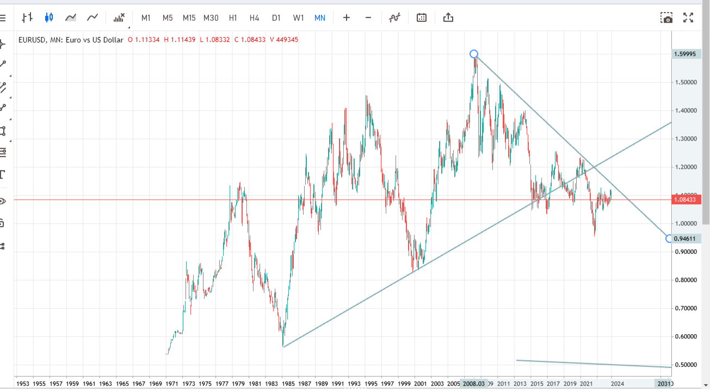Toggle the volumes display icon

pos(119,18)
